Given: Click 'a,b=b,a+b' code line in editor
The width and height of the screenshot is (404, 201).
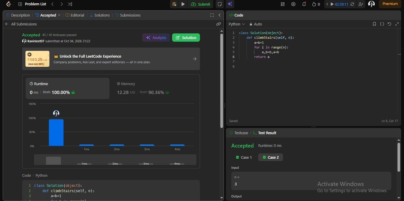Looking at the screenshot, I should 270,52.
